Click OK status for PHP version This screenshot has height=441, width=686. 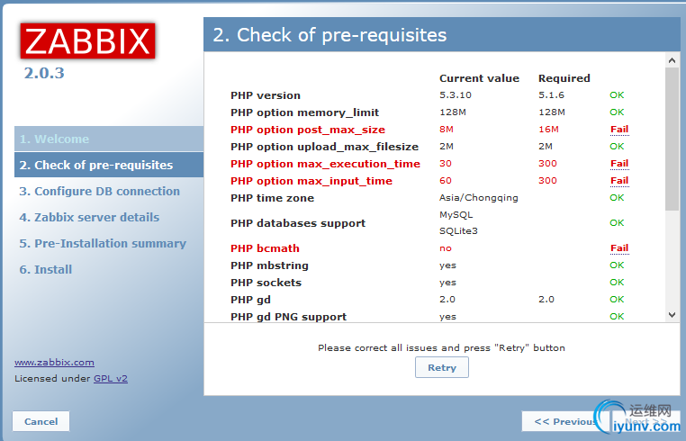[617, 94]
